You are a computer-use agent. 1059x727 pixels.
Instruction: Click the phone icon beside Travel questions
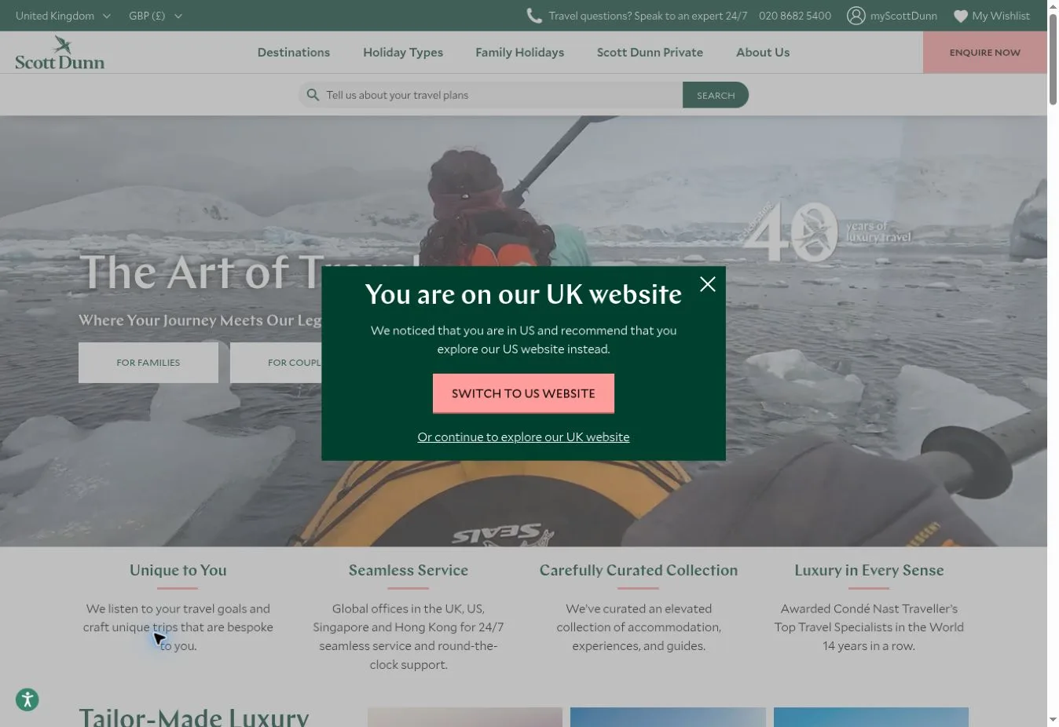(534, 16)
